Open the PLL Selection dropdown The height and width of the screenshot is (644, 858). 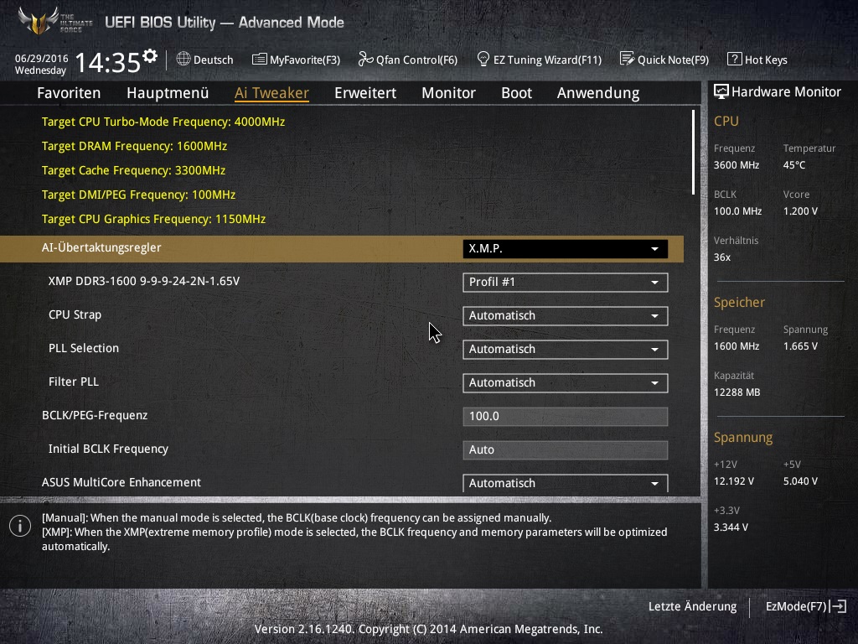pyautogui.click(x=566, y=350)
